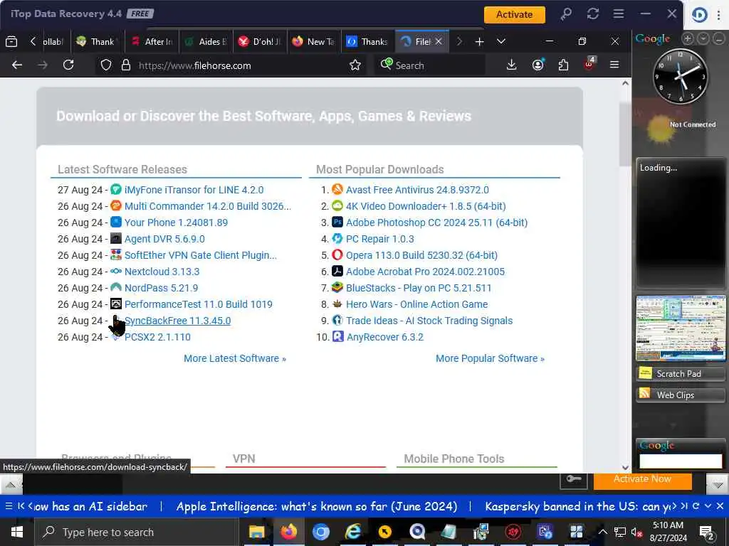
Task: Bookmark this page with the star icon
Action: pos(355,65)
